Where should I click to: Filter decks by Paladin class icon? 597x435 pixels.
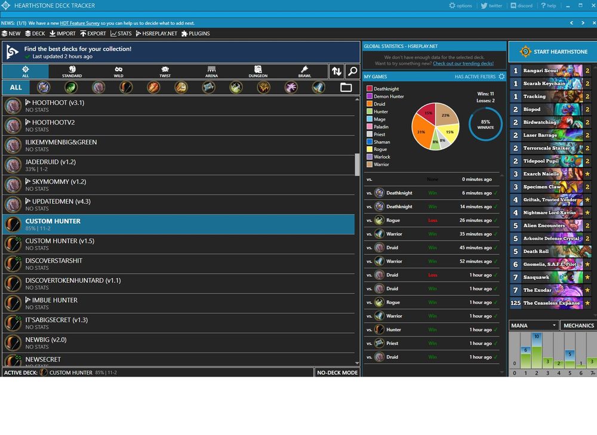pos(181,88)
